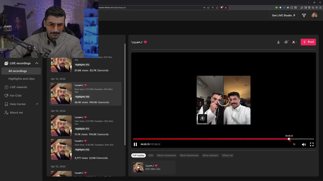Change the 1x playback speed
The height and width of the screenshot is (181, 323).
pyautogui.click(x=294, y=144)
